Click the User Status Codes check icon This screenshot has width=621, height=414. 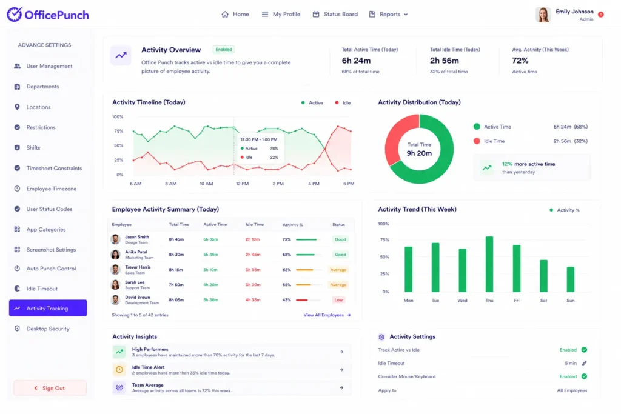(x=17, y=209)
